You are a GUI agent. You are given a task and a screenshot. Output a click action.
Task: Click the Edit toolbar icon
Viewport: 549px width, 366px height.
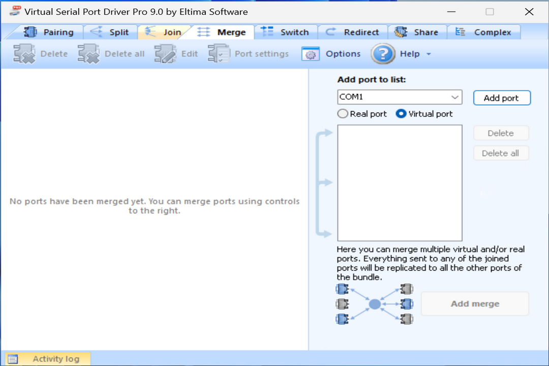[164, 53]
